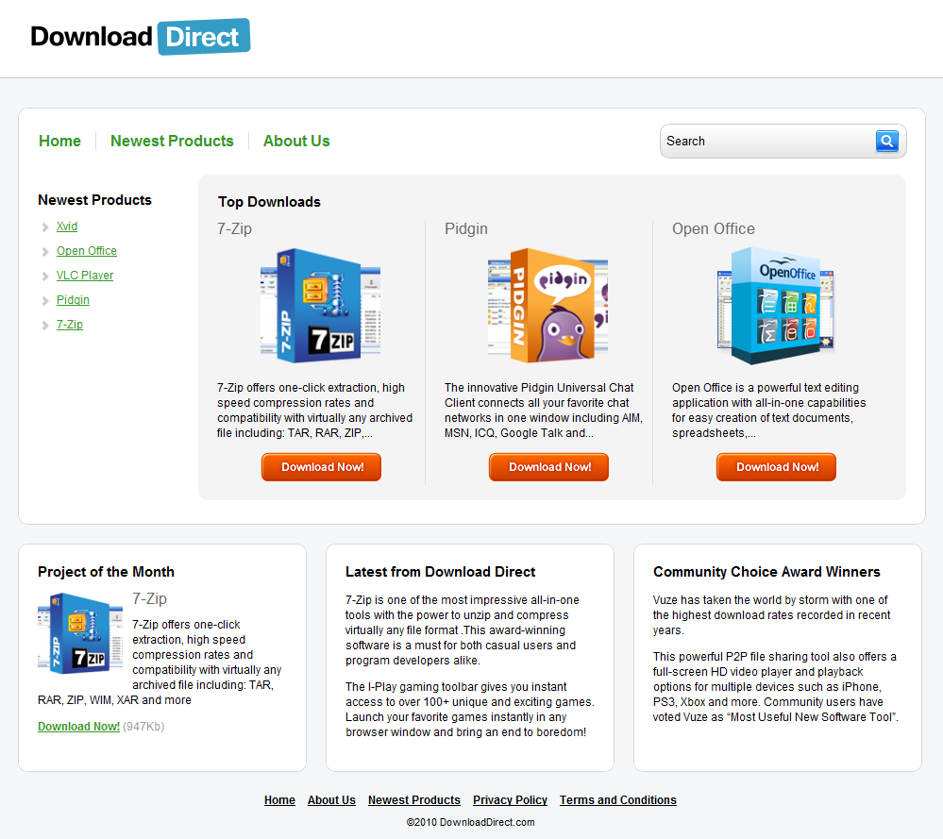This screenshot has height=839, width=943.
Task: Click the Pidgin title in Top Downloads
Action: 466,229
